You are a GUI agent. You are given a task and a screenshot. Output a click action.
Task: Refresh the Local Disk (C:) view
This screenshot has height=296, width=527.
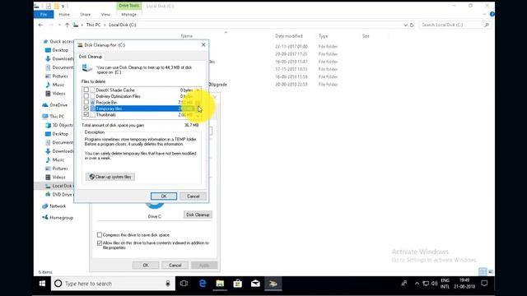click(x=412, y=25)
